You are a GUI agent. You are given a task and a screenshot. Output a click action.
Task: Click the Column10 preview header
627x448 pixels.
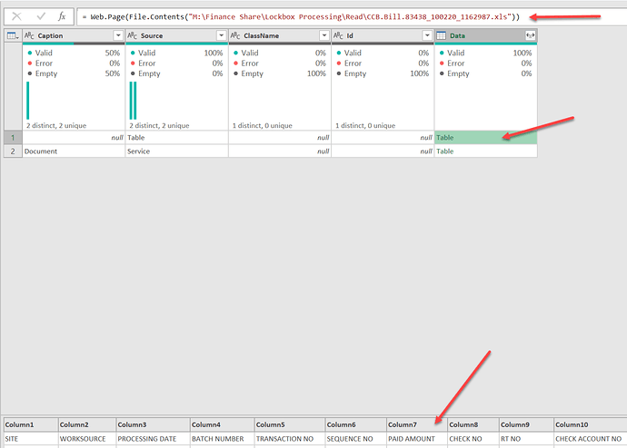click(591, 424)
